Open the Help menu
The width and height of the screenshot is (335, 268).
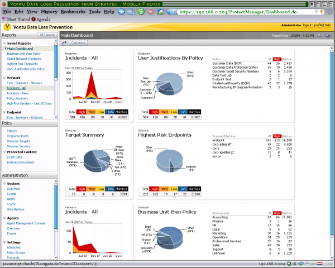(109, 12)
